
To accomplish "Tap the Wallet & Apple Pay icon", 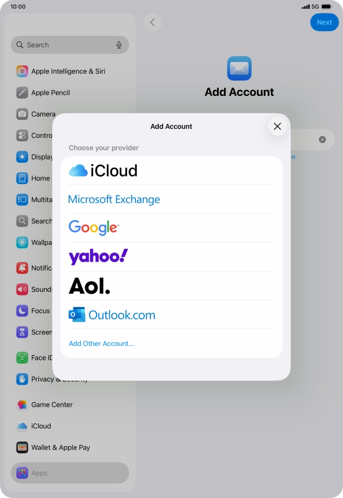I will (22, 447).
